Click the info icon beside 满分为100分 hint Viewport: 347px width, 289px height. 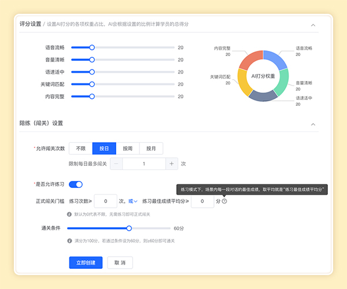(x=69, y=240)
